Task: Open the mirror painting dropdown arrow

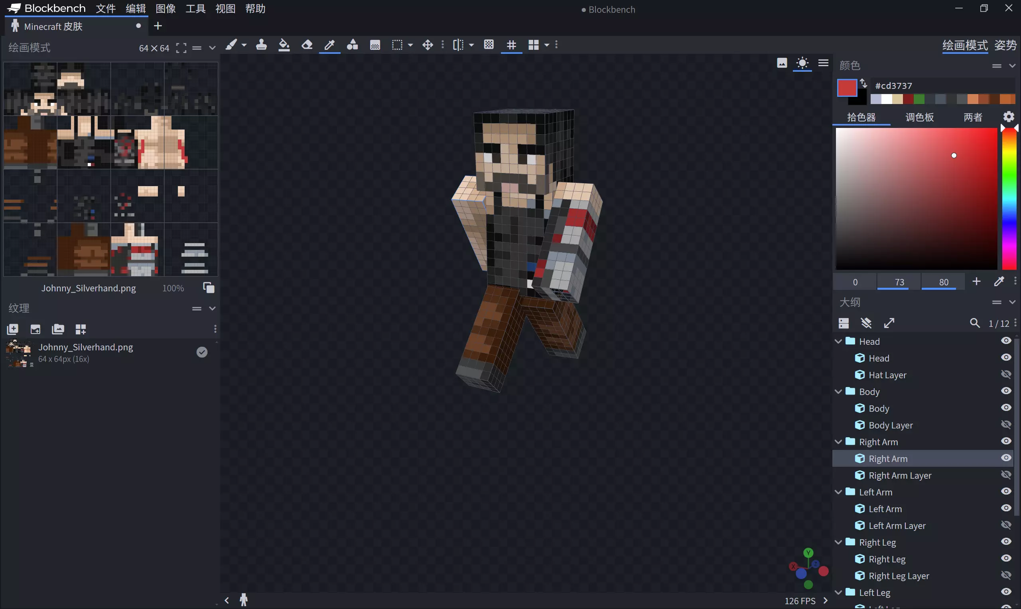Action: pos(471,45)
